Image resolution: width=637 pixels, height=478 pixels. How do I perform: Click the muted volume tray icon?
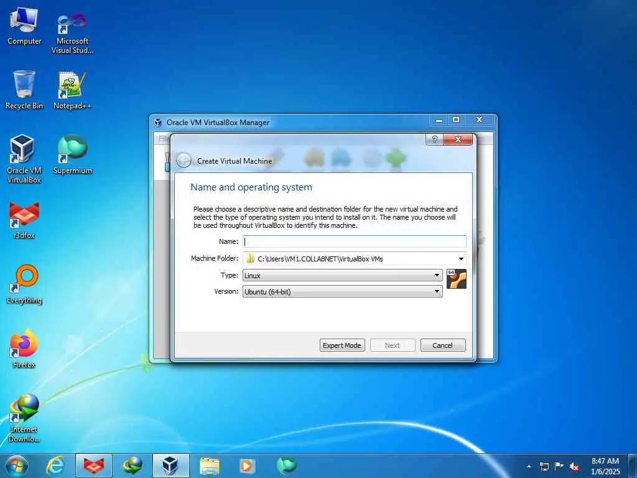point(574,466)
